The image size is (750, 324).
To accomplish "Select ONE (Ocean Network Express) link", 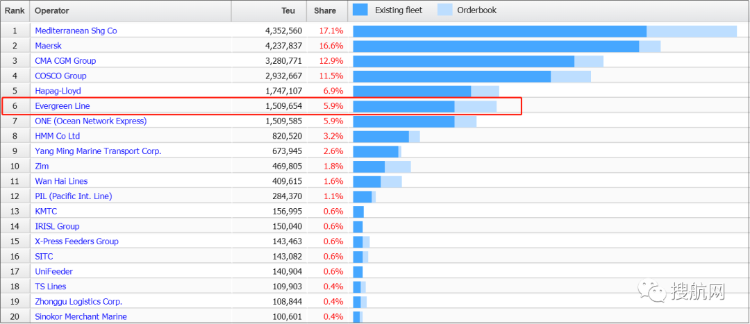I will click(x=90, y=121).
